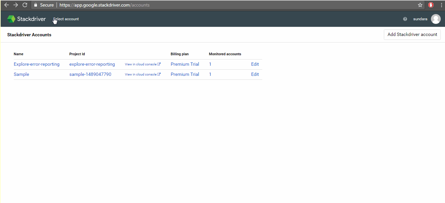Click the Monitored accounts column header
The image size is (445, 203).
(x=225, y=54)
